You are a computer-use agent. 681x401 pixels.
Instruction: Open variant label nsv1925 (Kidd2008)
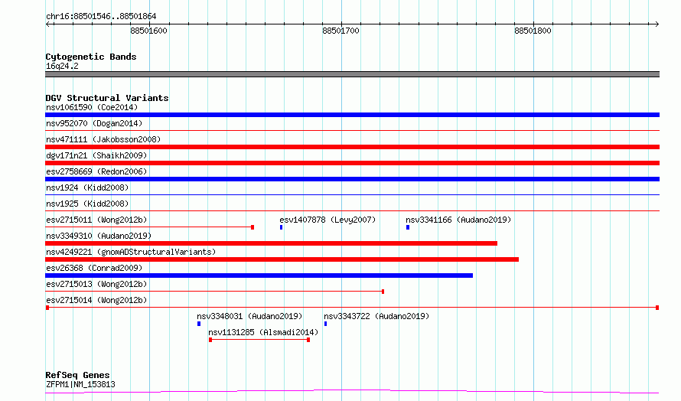coord(87,204)
